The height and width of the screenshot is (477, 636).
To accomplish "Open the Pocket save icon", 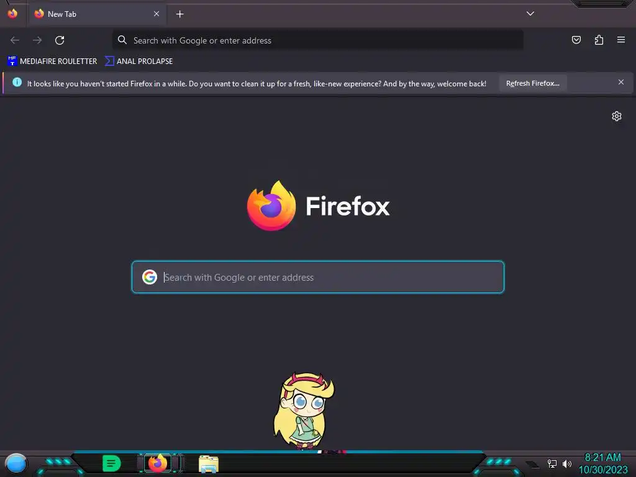I will [576, 40].
